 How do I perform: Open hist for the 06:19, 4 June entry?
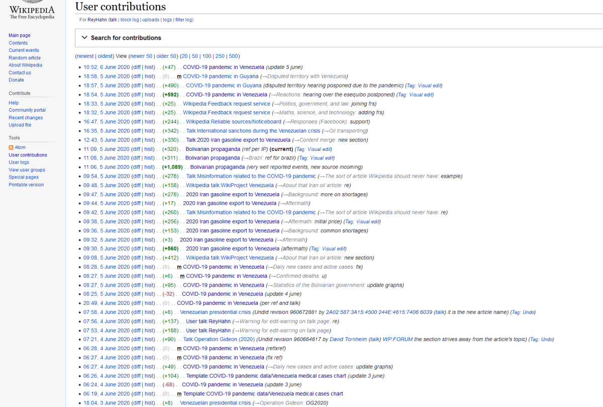149,394
